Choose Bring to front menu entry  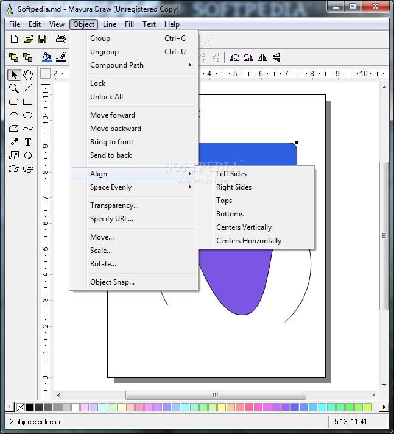coord(134,142)
